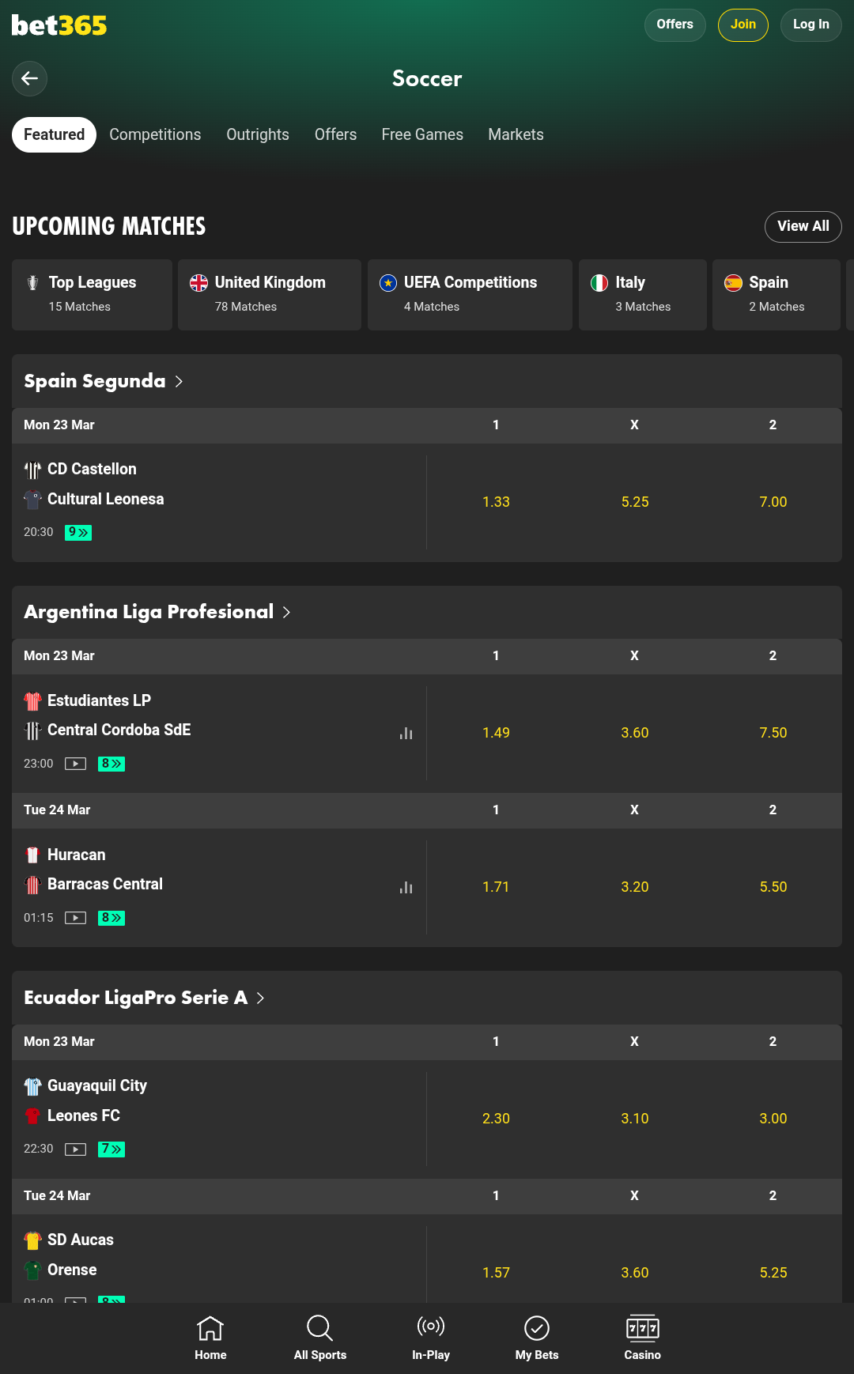Open My Bets checkmark icon
854x1374 pixels.
tap(536, 1337)
